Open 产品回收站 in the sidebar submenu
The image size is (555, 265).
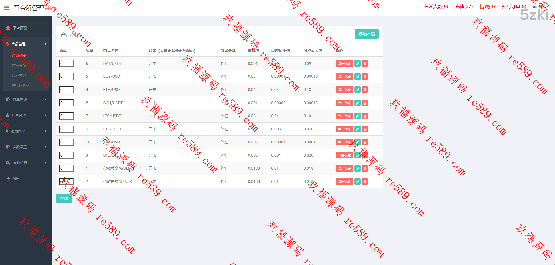pos(21,86)
